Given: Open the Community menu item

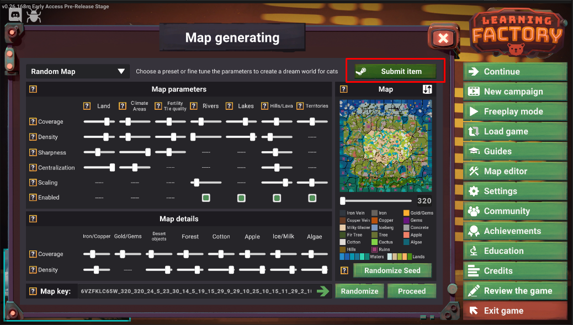Looking at the screenshot, I should 515,211.
